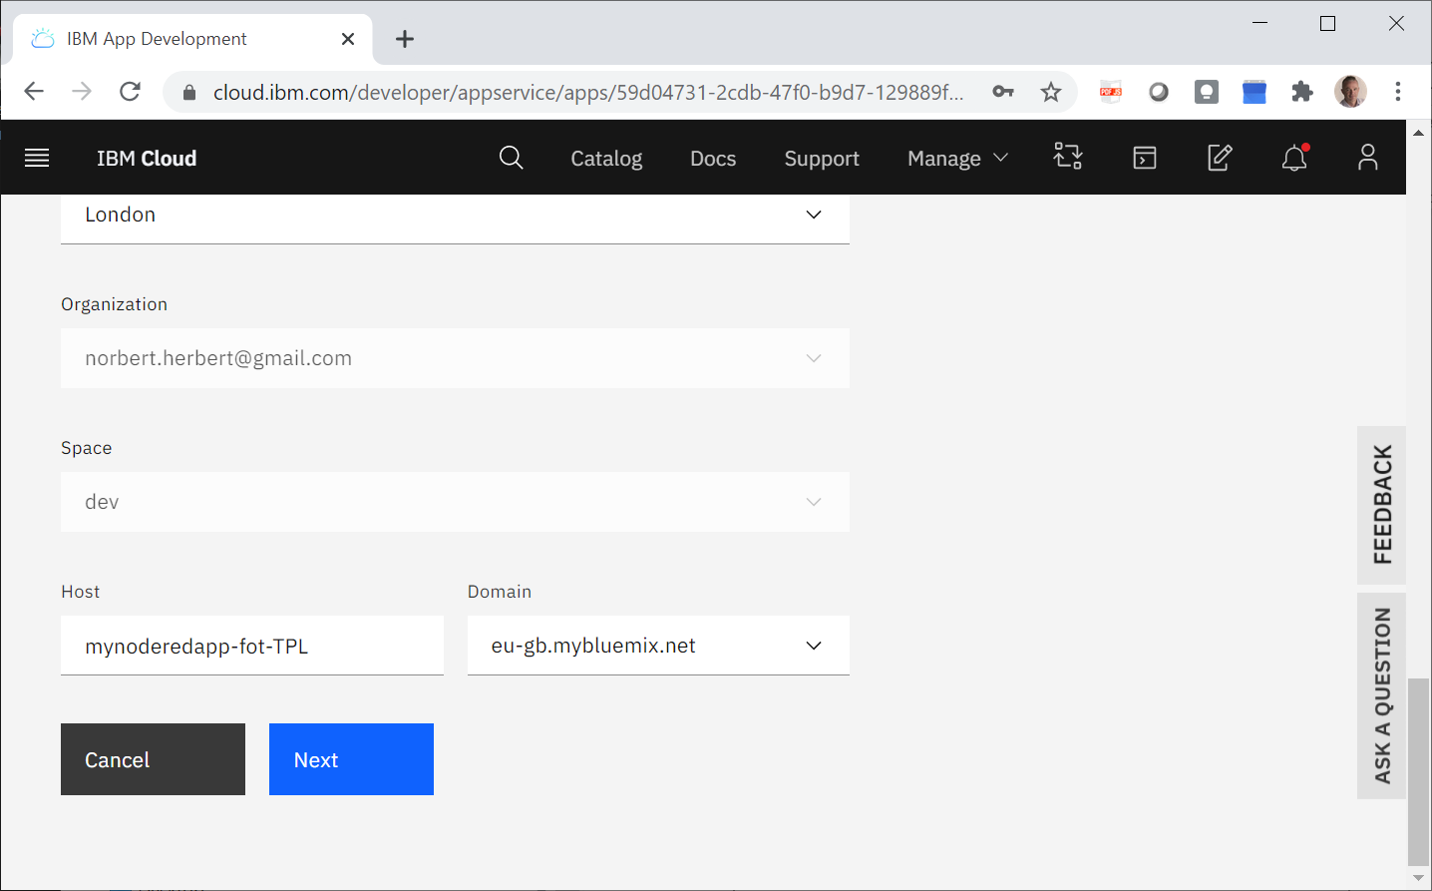Click the PDF extension icon in toolbar
The width and height of the screenshot is (1432, 891).
point(1111,92)
